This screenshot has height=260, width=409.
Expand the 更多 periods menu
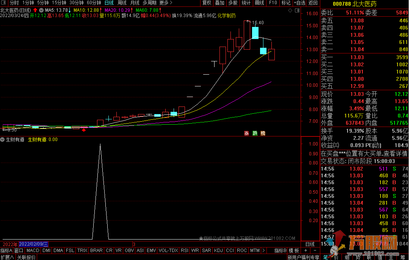pos(166,3)
